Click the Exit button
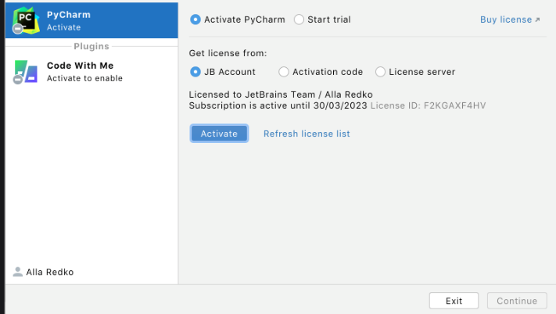 click(x=454, y=301)
